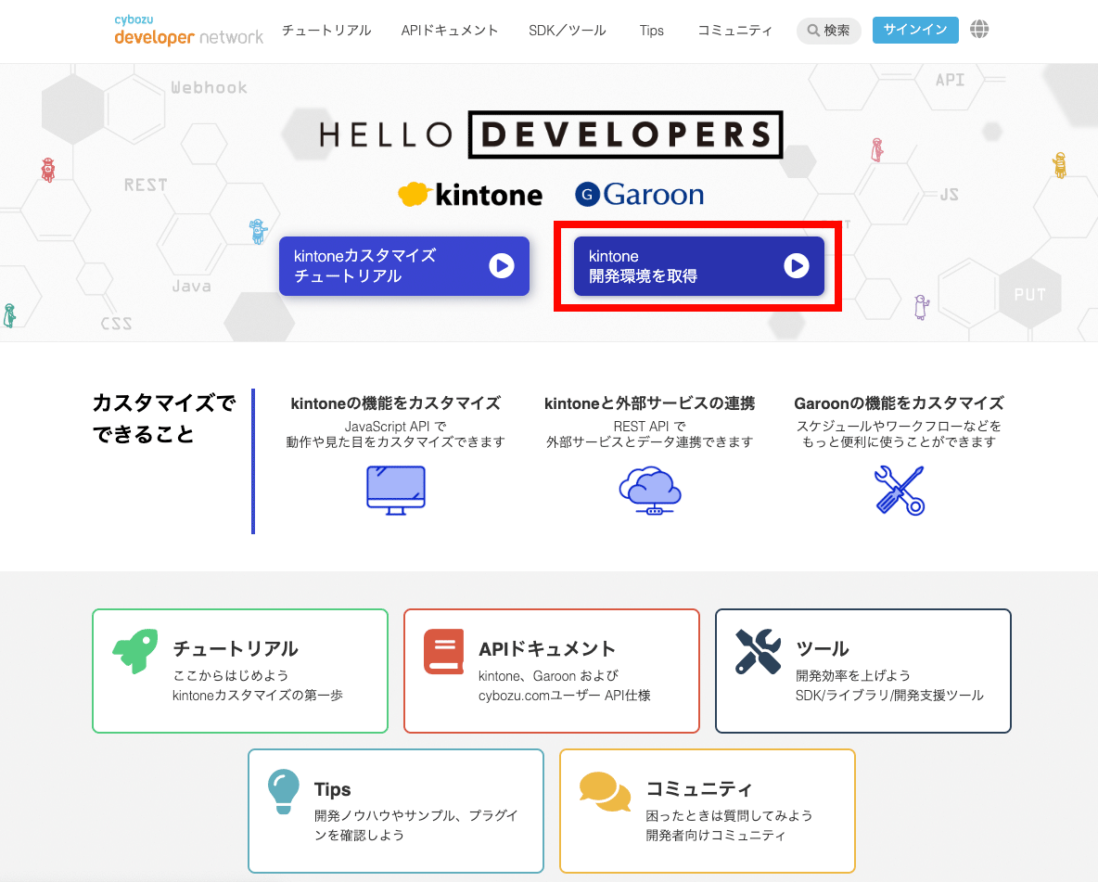The height and width of the screenshot is (882, 1098).
Task: Click text 困ったときは質問してみよう
Action: click(x=729, y=815)
